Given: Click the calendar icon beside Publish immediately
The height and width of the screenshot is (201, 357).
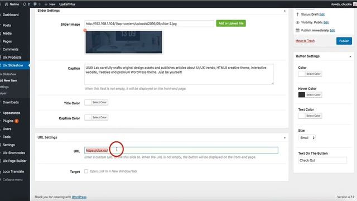Looking at the screenshot, I should 297,30.
